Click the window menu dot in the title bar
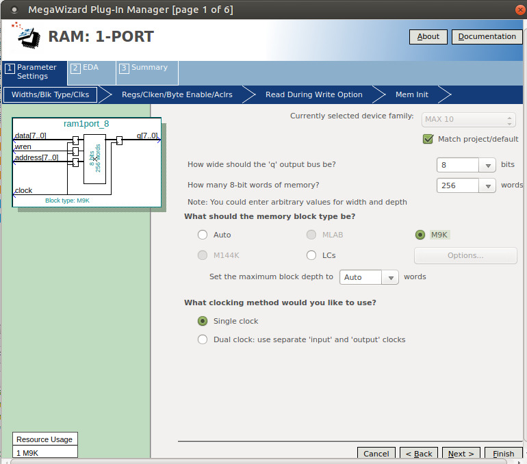 [14, 10]
